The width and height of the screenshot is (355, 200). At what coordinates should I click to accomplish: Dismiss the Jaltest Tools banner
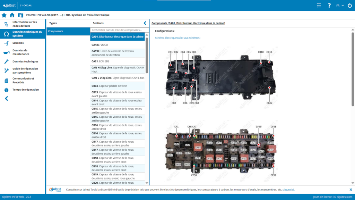pyautogui.click(x=350, y=190)
